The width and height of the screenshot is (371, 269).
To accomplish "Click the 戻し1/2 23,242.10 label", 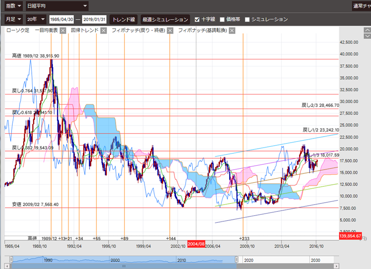I will [320, 130].
